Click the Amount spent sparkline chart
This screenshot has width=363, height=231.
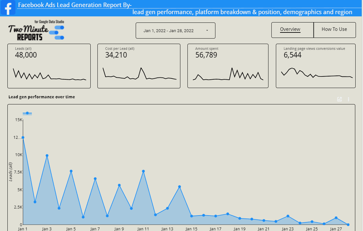pos(228,74)
